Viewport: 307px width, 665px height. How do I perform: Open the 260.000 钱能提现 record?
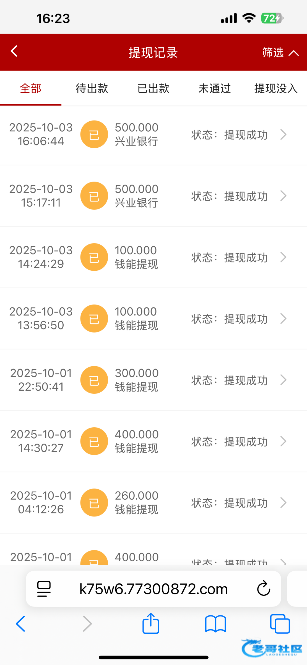pos(137,503)
